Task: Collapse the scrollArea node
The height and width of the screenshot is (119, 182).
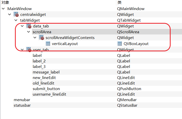Action: coord(29,32)
